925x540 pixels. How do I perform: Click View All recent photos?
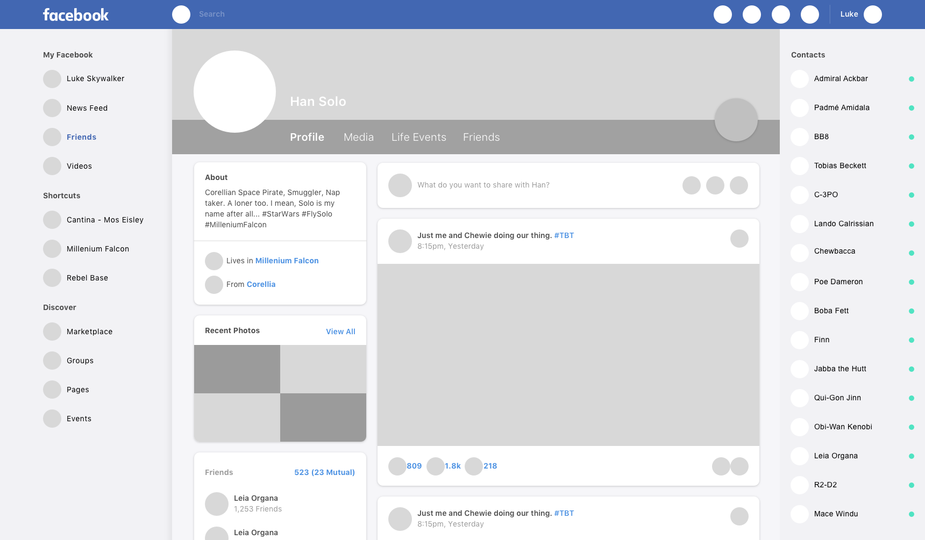pos(340,332)
